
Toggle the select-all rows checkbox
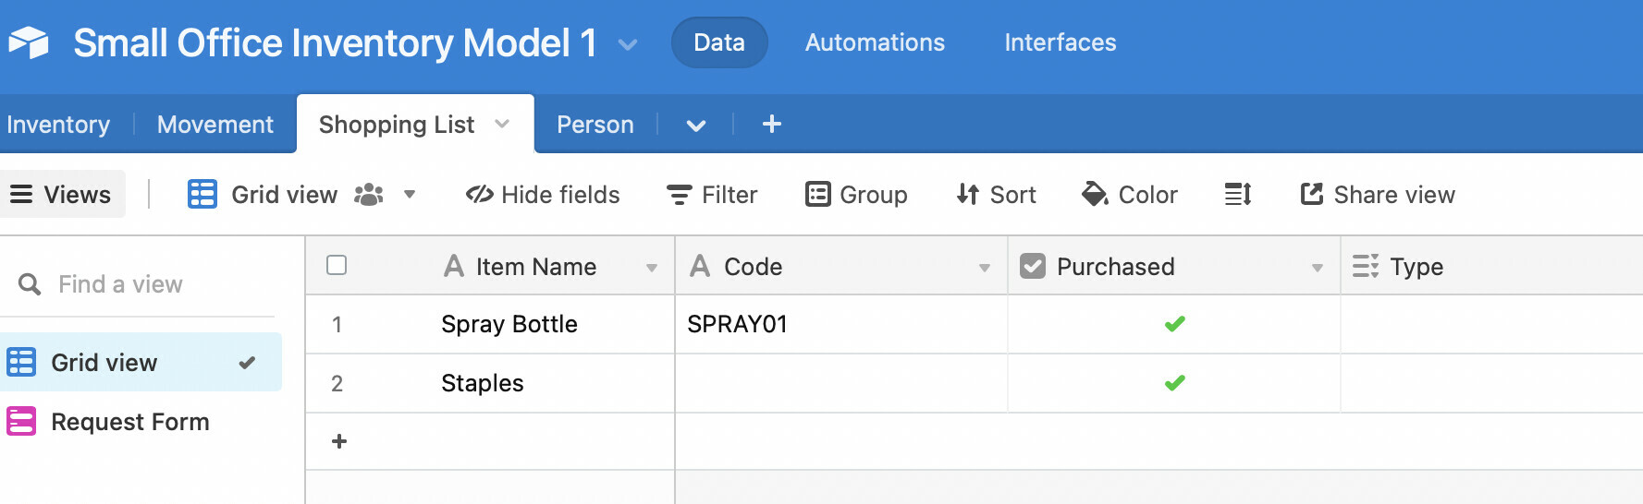coord(337,266)
